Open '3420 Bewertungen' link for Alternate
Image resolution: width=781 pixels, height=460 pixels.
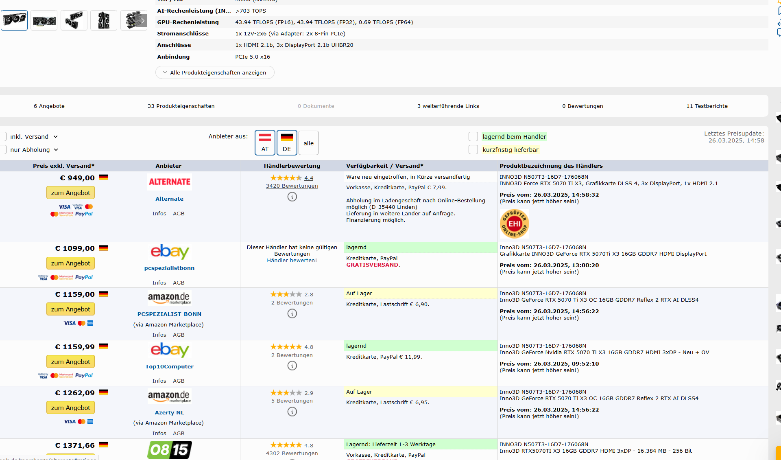coord(292,186)
